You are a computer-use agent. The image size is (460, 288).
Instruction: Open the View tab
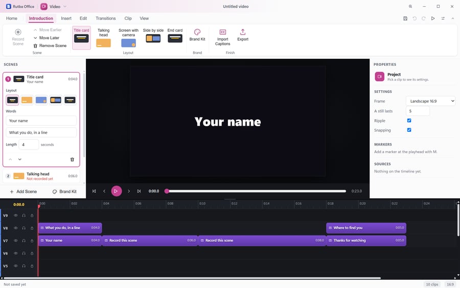pyautogui.click(x=144, y=18)
